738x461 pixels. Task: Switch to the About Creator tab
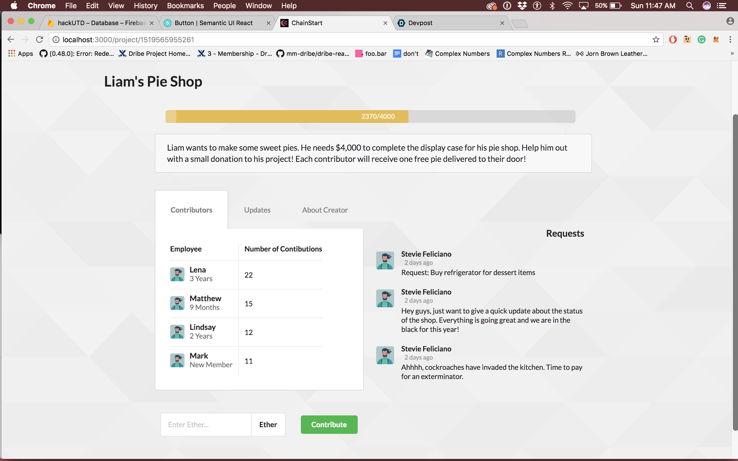click(x=325, y=210)
